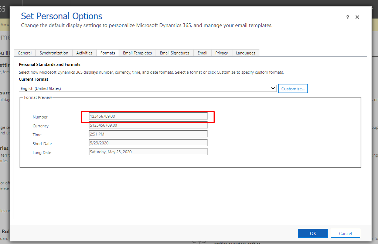Click the Customize... button
This screenshot has height=244, width=378.
click(x=293, y=88)
